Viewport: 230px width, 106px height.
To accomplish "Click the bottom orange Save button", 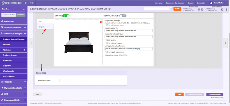I will [x=179, y=95].
